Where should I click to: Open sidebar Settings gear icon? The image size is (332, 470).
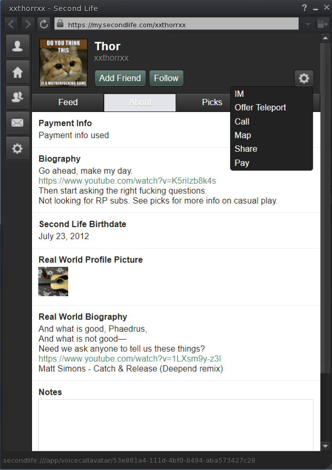tap(17, 148)
